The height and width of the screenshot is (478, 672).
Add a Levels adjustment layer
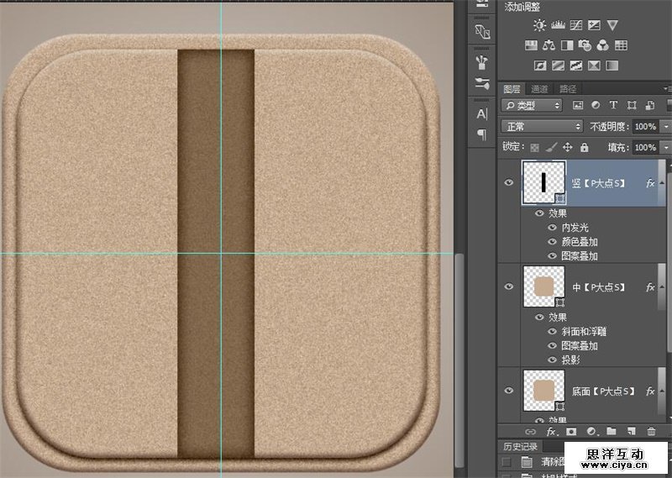point(558,25)
